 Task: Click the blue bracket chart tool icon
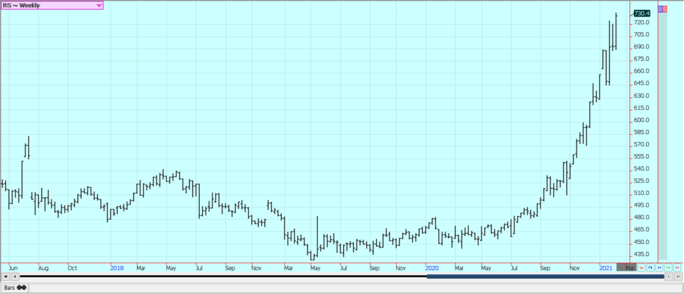point(651,267)
